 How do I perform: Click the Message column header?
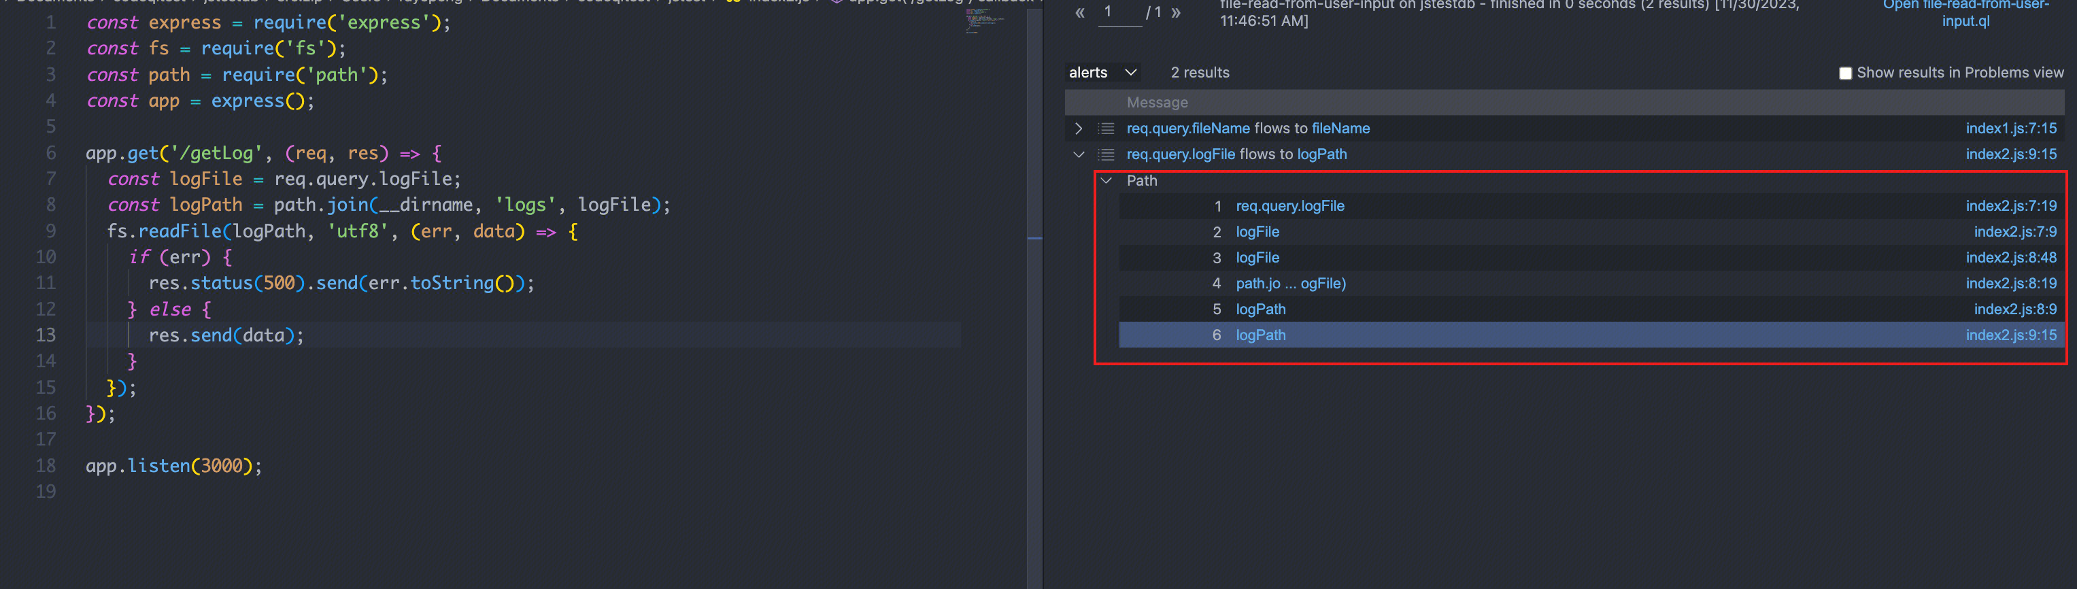[x=1156, y=103]
